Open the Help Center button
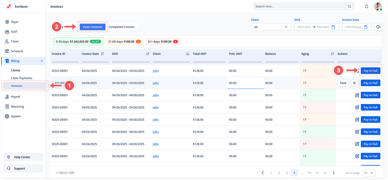This screenshot has width=388, height=180. pyautogui.click(x=25, y=157)
